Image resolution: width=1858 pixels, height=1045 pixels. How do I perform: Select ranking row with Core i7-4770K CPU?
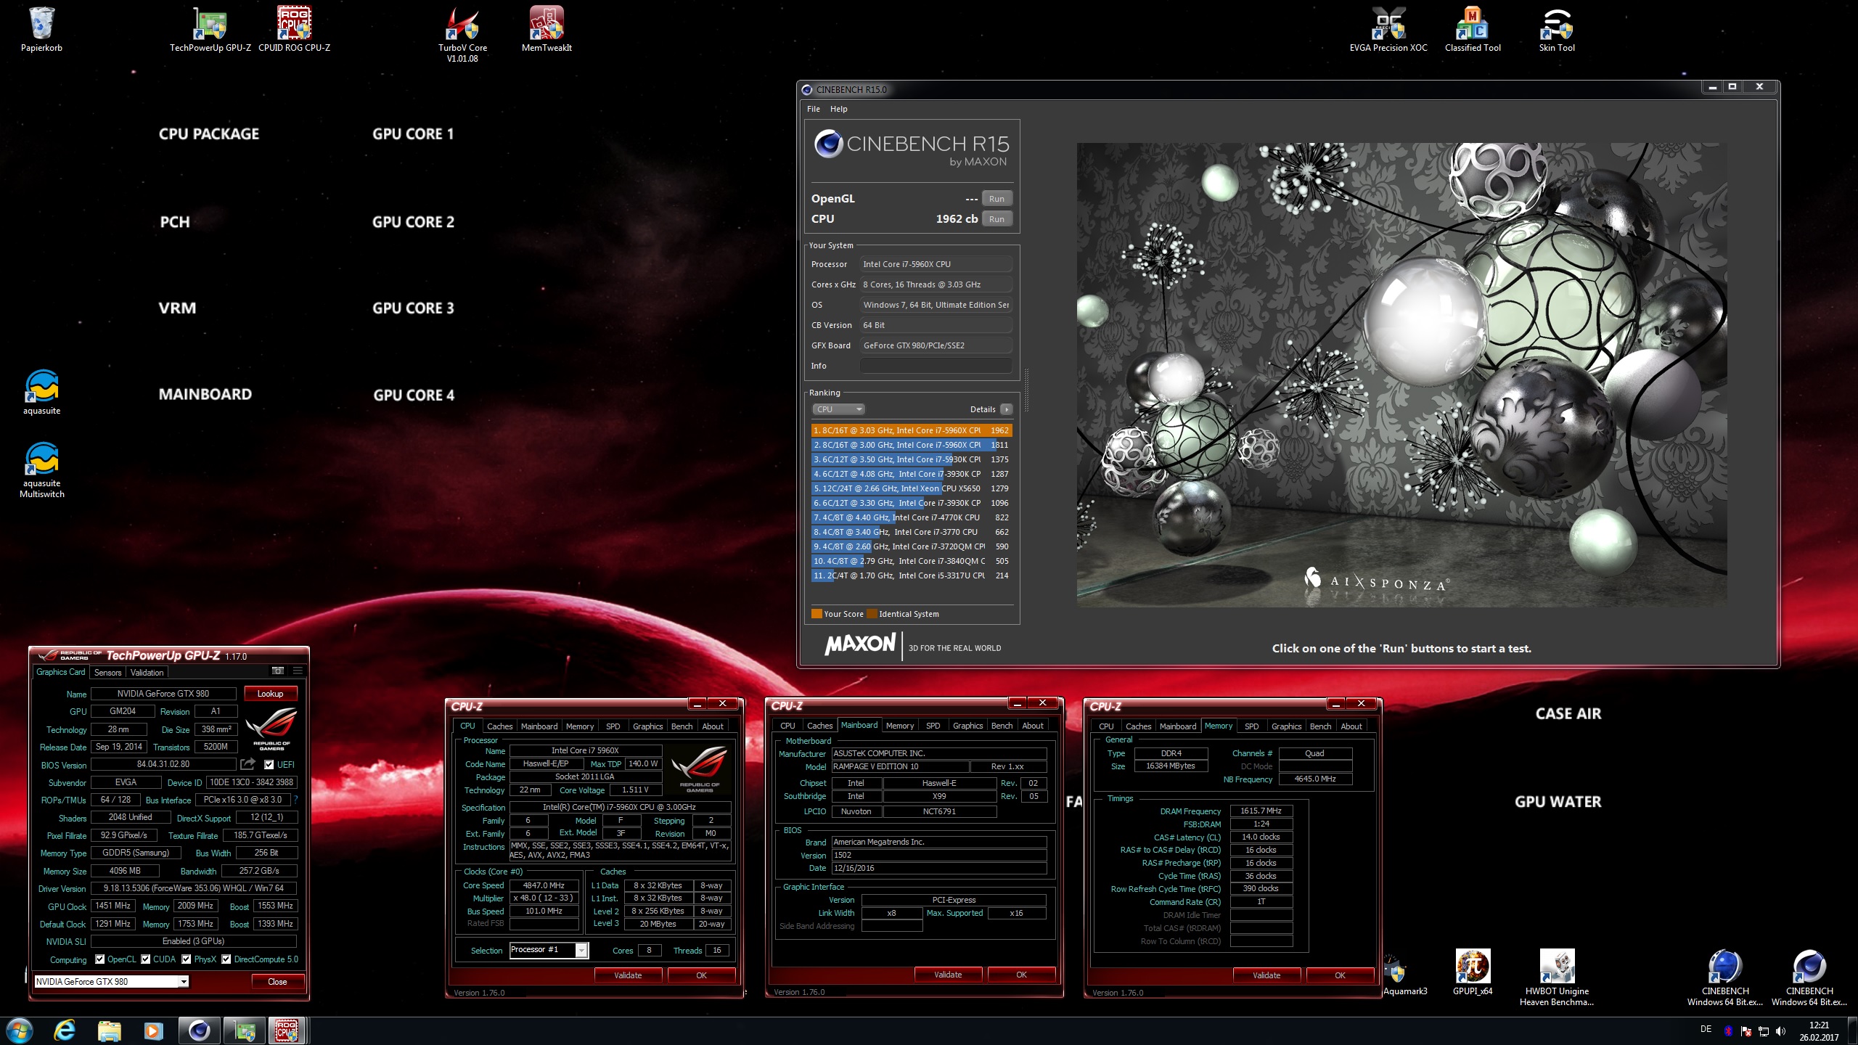click(x=910, y=517)
